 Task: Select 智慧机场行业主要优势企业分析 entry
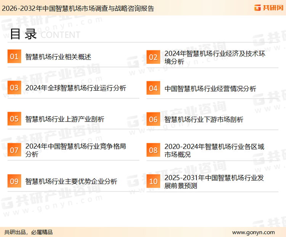[71, 182]
